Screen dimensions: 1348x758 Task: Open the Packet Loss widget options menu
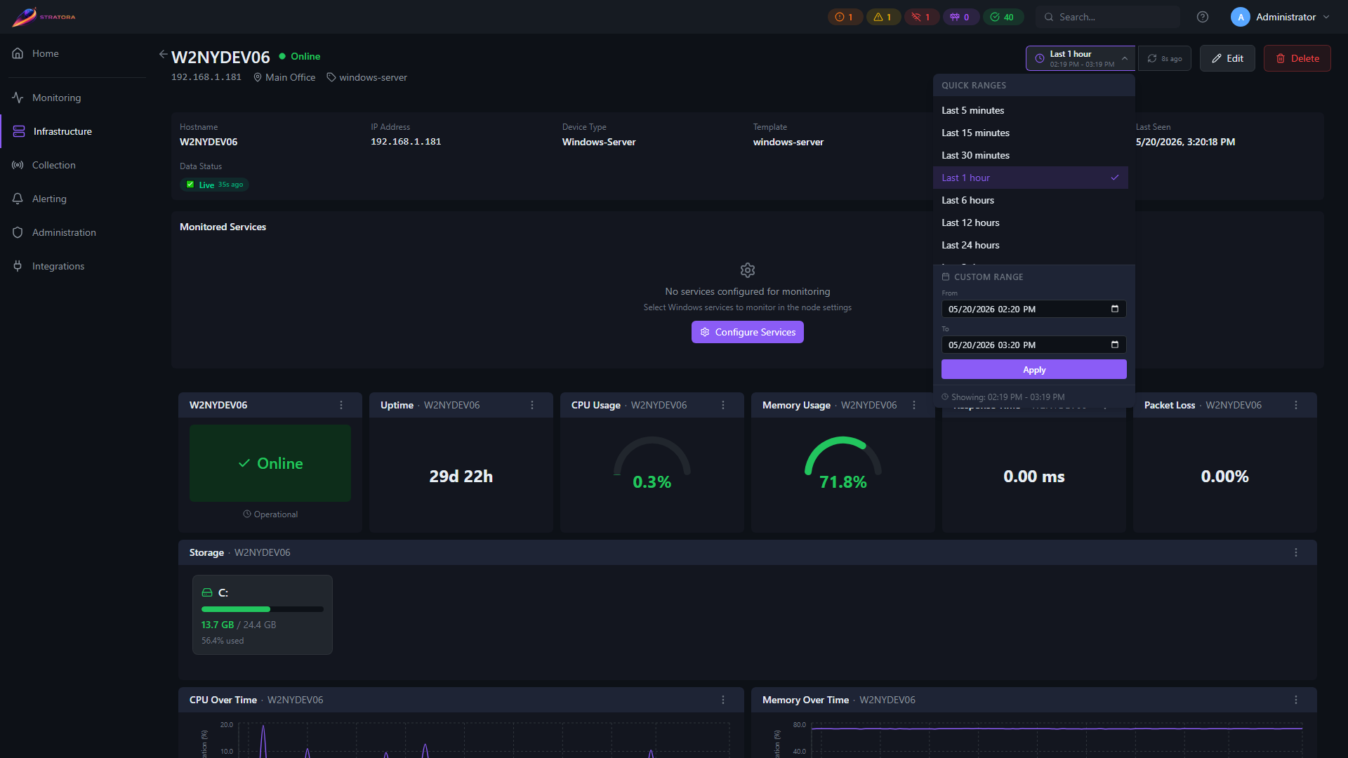pos(1296,405)
